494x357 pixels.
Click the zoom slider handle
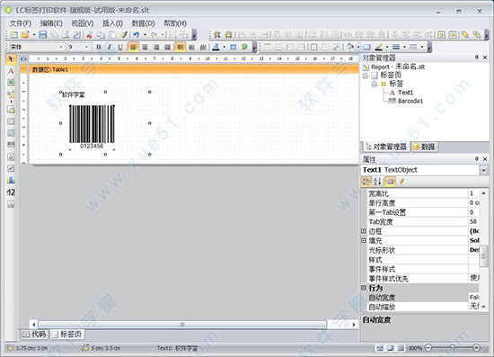click(452, 347)
